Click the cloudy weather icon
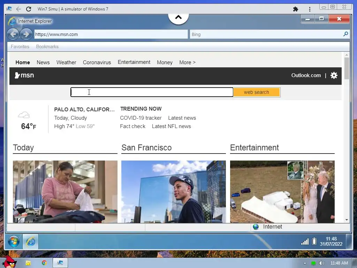The image size is (357, 268). (x=24, y=115)
